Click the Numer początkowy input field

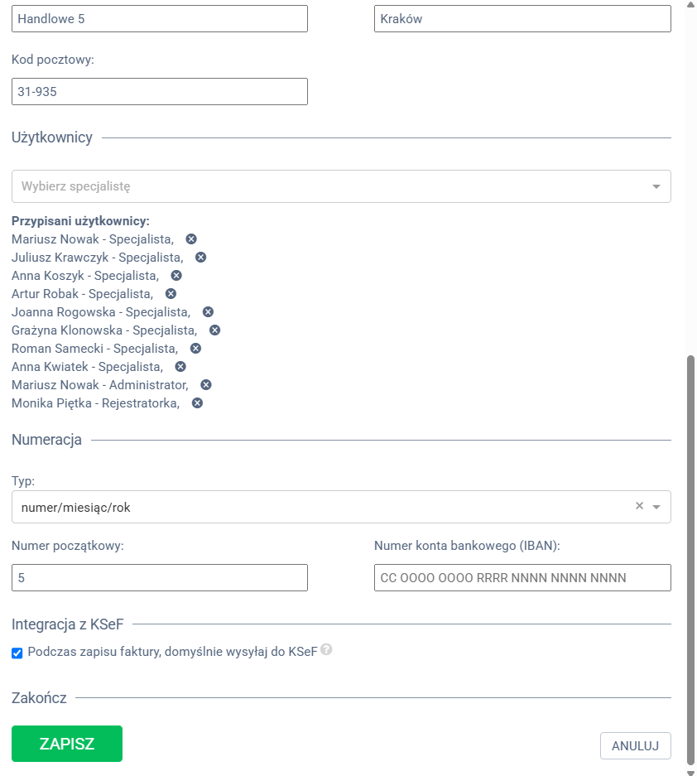click(160, 577)
